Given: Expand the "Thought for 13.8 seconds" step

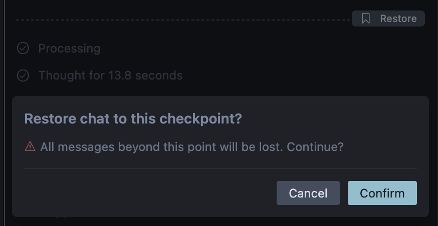Looking at the screenshot, I should coord(110,75).
